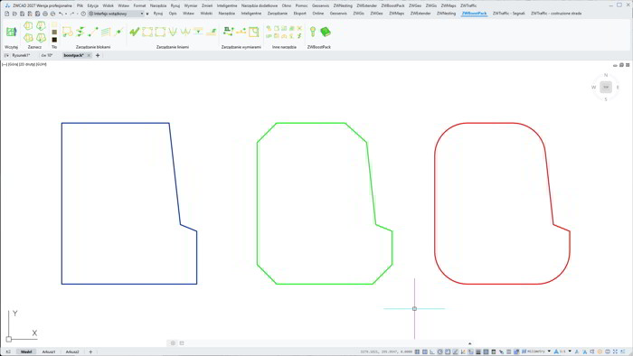Click annotation scale A icon in status bar
Screen dimensions: 633x356
pos(556,351)
